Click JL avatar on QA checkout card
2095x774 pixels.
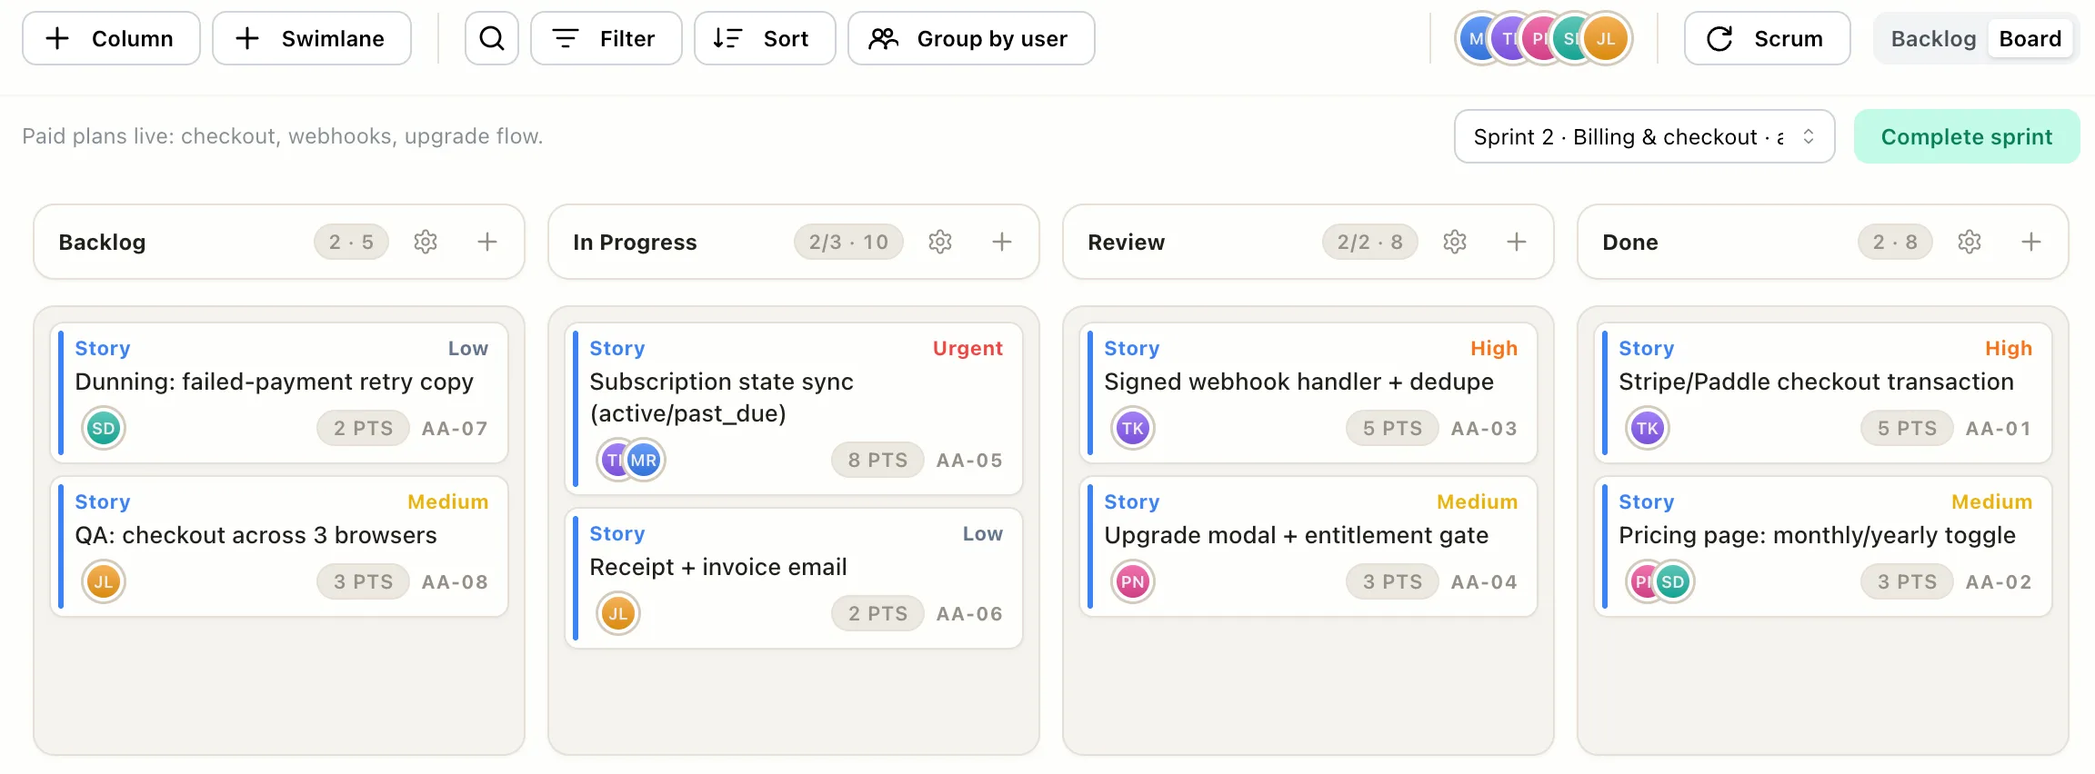tap(104, 581)
